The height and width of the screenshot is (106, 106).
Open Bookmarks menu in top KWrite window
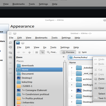[x=19, y=4]
